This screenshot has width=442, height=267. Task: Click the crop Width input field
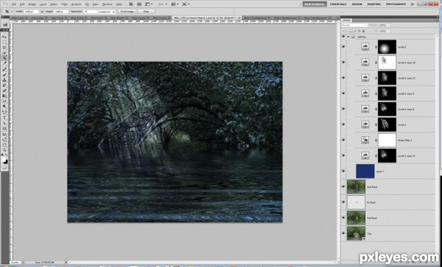click(x=31, y=12)
